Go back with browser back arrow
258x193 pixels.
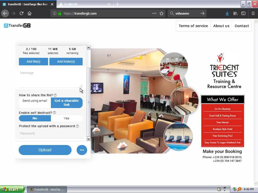pyautogui.click(x=5, y=13)
